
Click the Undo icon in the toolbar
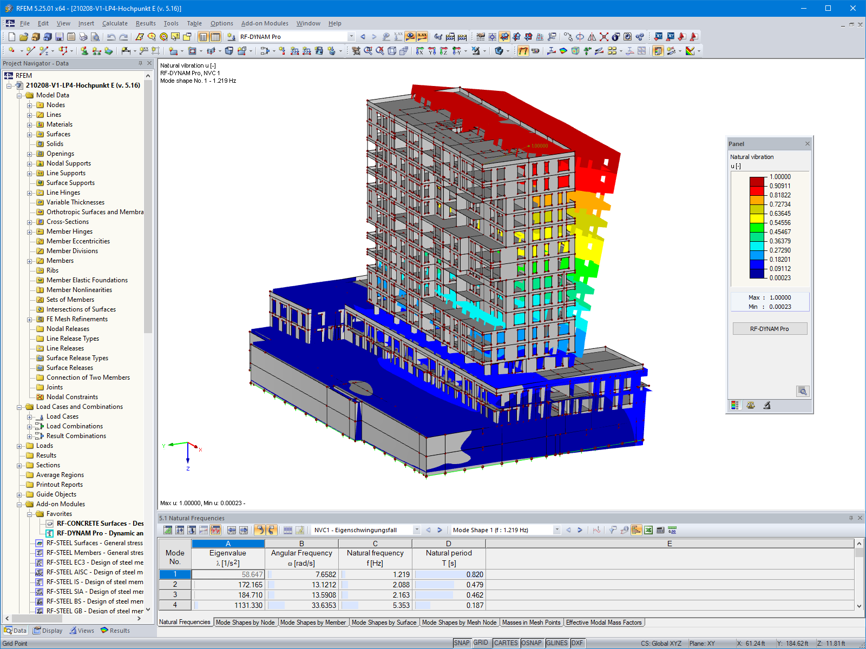pyautogui.click(x=111, y=37)
